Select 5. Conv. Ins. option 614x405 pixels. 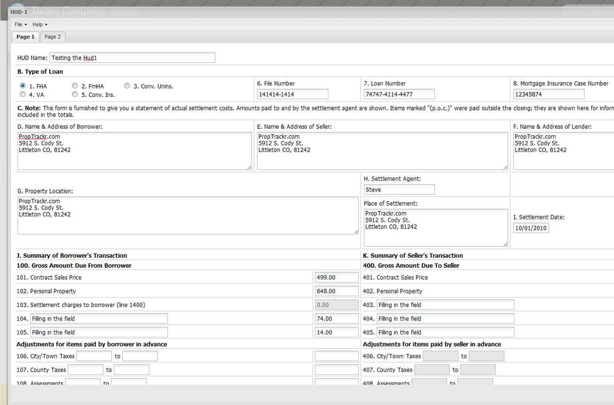click(75, 94)
